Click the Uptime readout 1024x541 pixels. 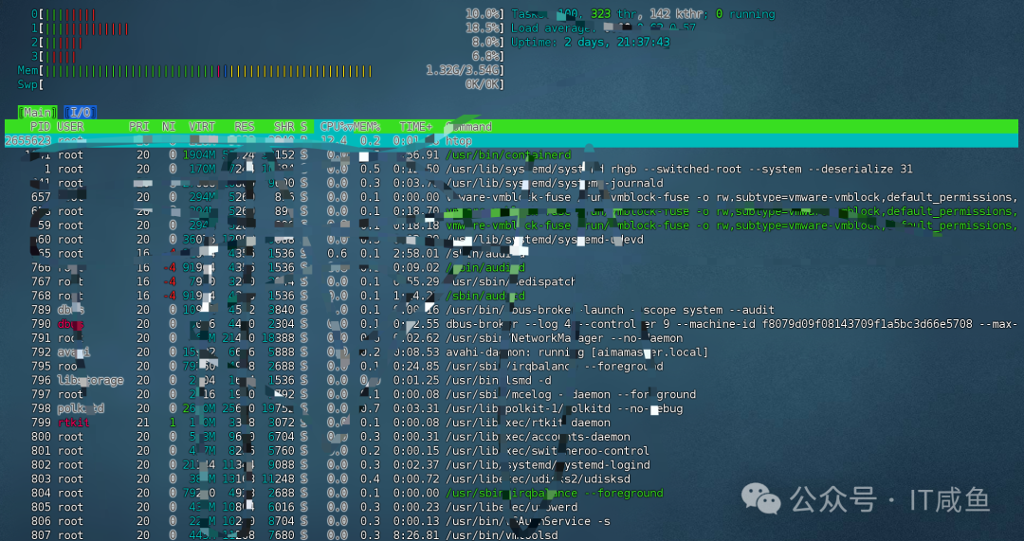pos(591,43)
